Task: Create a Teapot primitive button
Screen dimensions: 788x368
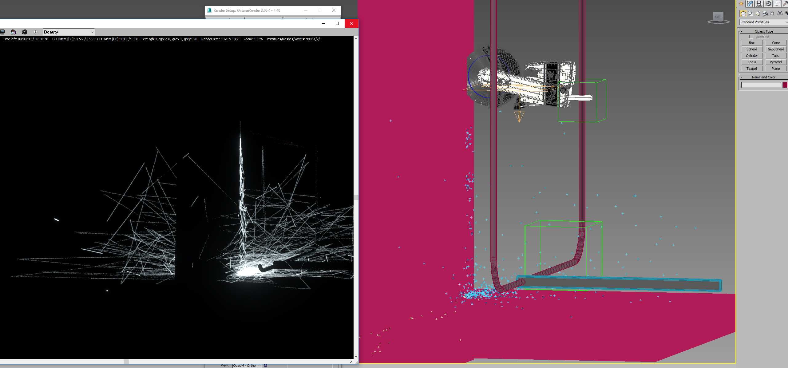Action: [x=752, y=69]
